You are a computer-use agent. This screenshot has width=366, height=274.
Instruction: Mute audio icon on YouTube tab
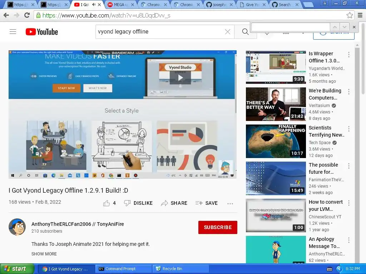tap(94, 4)
